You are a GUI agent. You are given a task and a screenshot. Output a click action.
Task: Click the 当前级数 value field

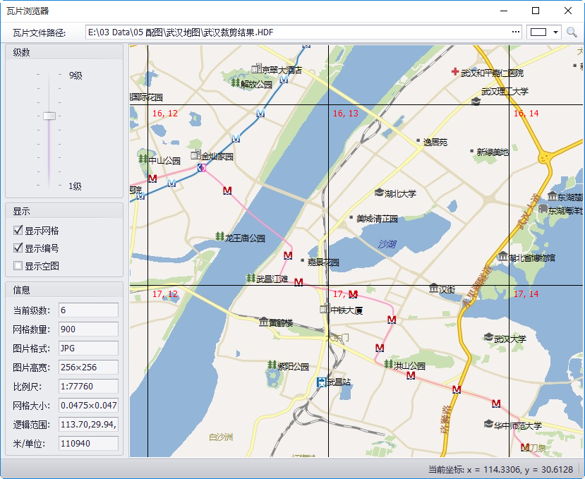tap(88, 310)
